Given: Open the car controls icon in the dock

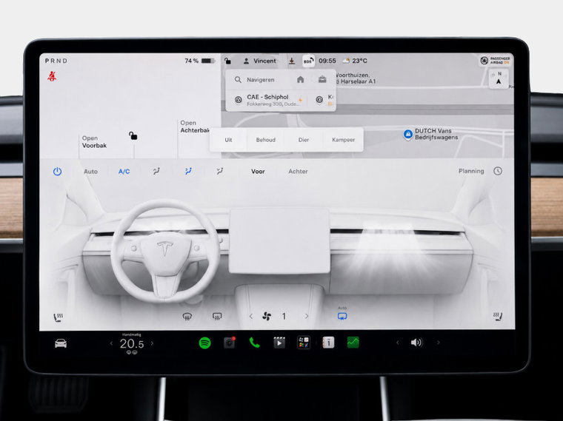Looking at the screenshot, I should [x=61, y=343].
